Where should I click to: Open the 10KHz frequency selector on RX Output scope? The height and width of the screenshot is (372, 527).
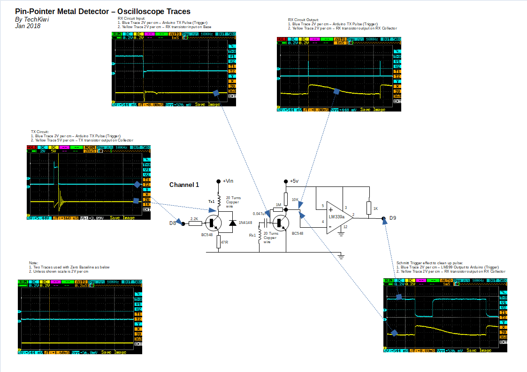(x=372, y=39)
